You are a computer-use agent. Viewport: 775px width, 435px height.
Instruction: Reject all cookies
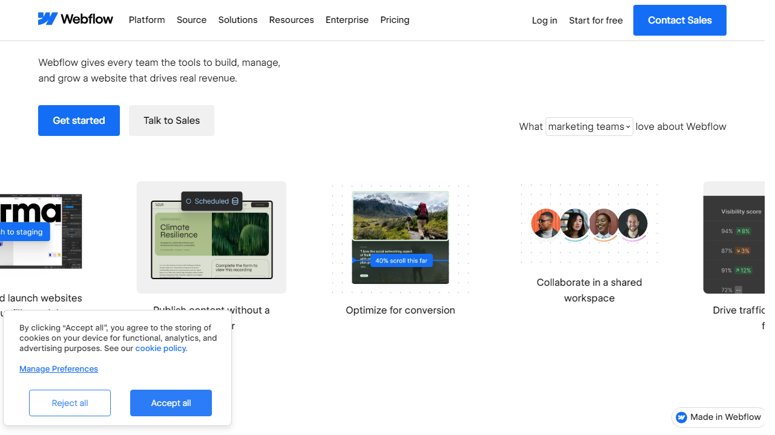click(x=70, y=403)
